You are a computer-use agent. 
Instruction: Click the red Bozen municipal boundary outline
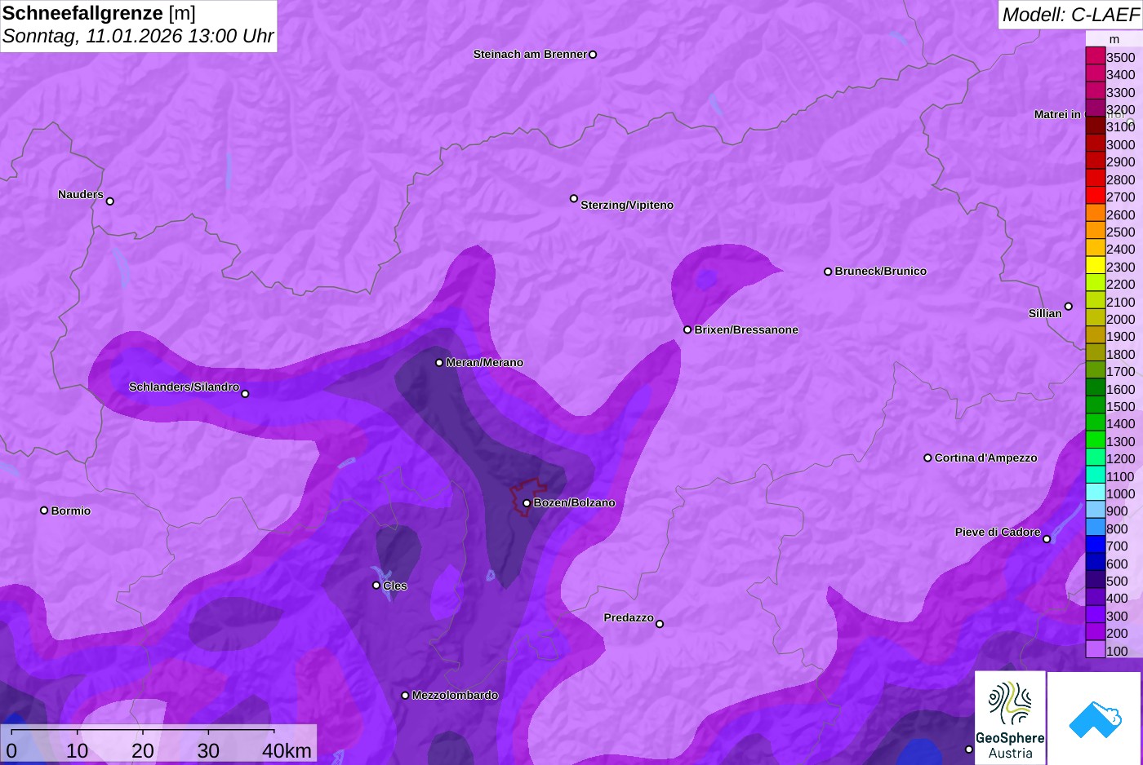tap(527, 497)
